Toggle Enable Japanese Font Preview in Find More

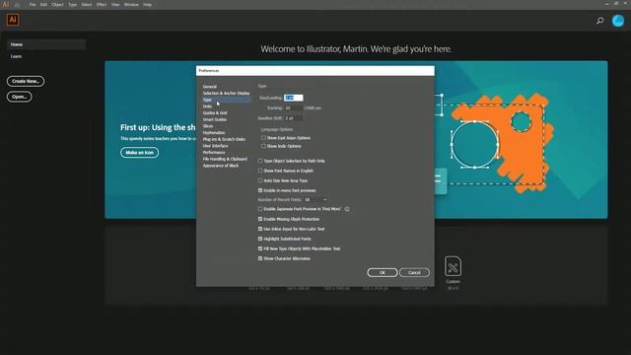pos(260,209)
